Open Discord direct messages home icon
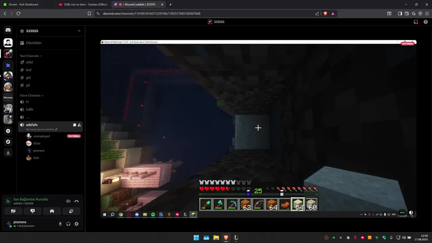This screenshot has height=243, width=432. (8, 30)
